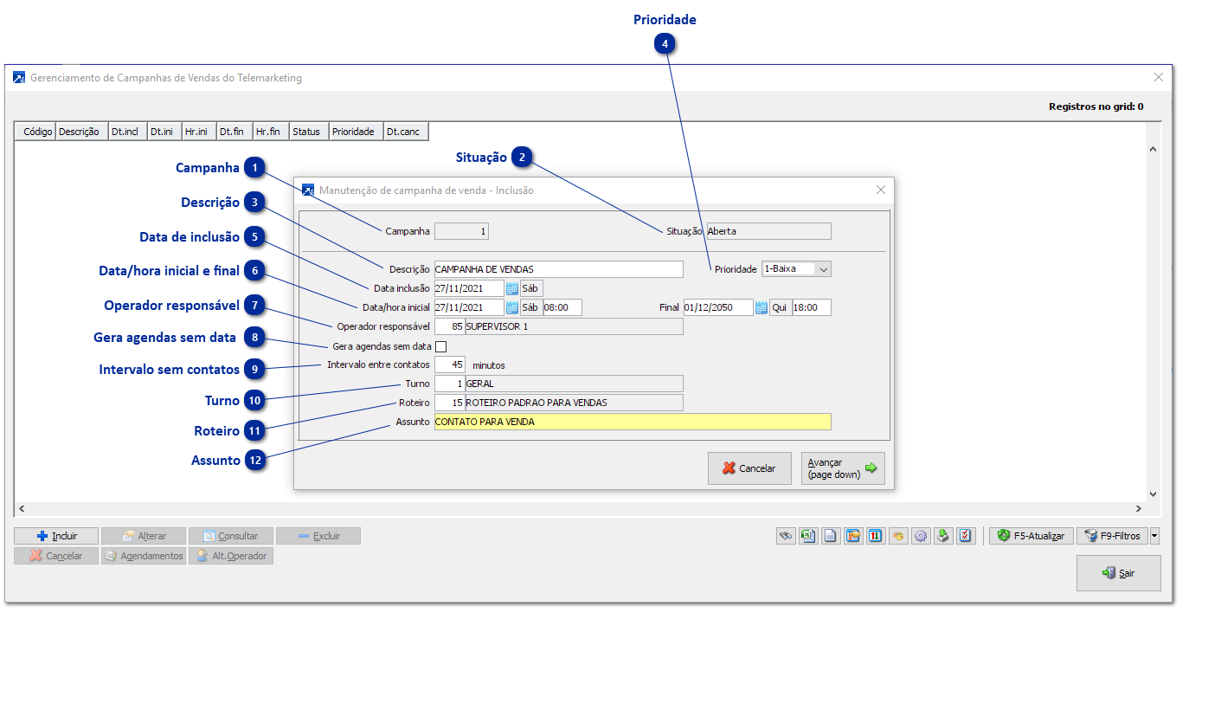Click the Hr.fin column header

271,132
